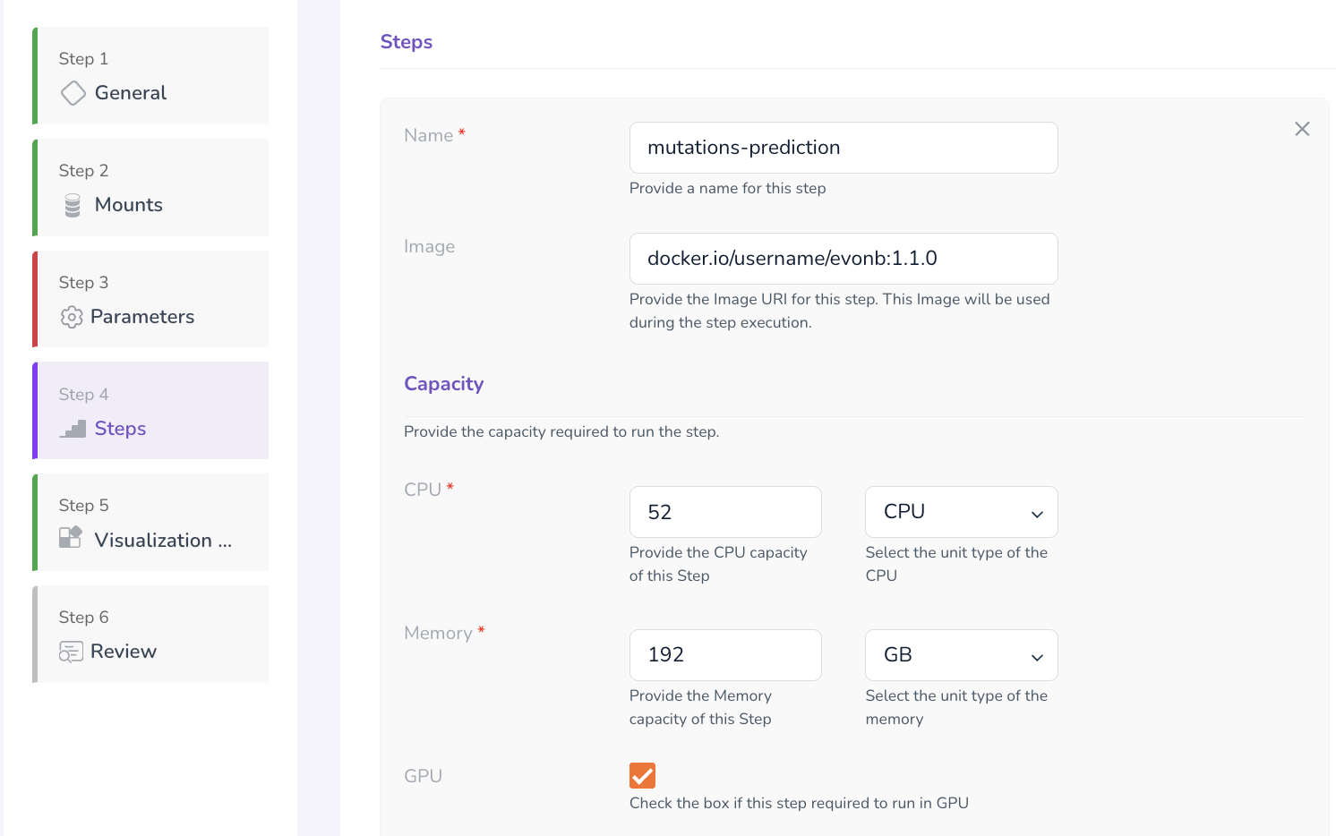Navigate to Step 5 Visualization

(x=152, y=523)
